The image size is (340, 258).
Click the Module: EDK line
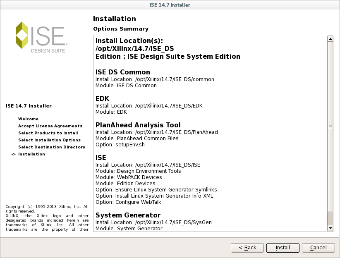pos(111,112)
